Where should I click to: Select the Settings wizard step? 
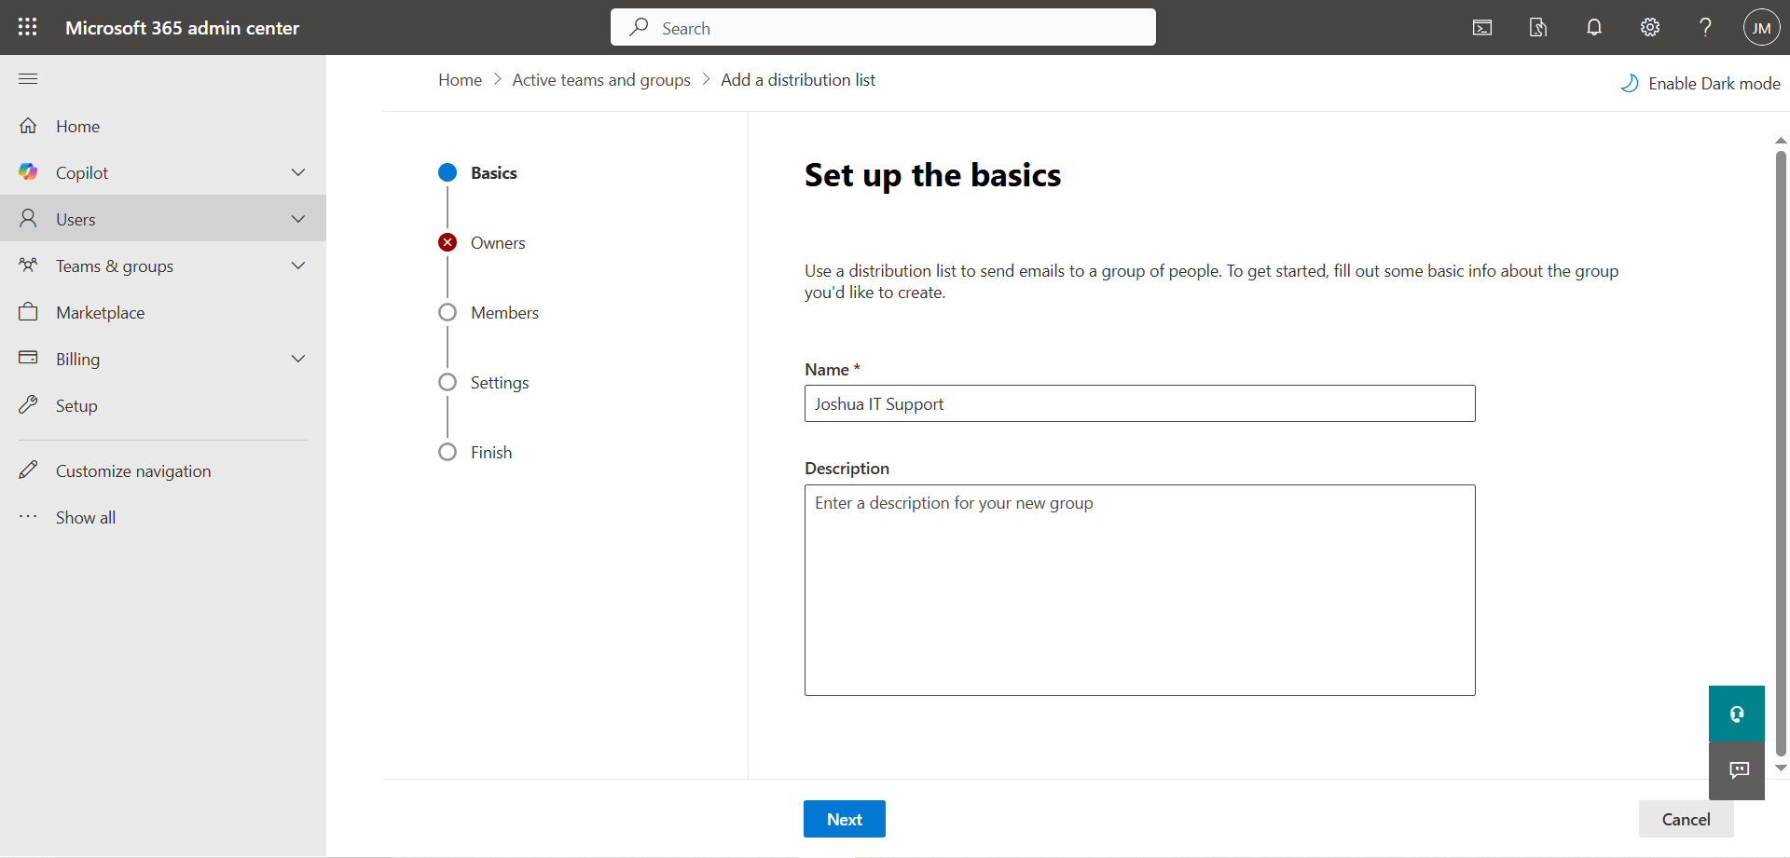484,382
